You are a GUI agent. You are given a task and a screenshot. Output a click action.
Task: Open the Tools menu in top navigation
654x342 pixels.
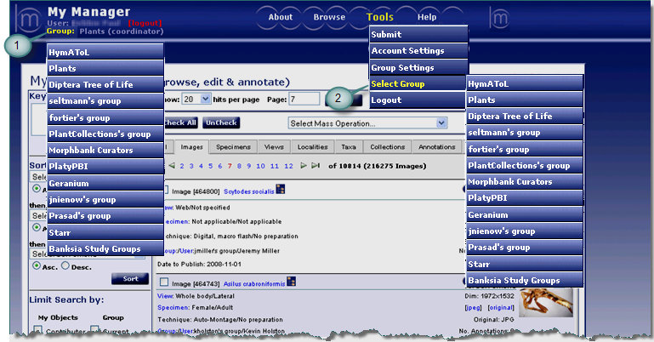(x=379, y=17)
